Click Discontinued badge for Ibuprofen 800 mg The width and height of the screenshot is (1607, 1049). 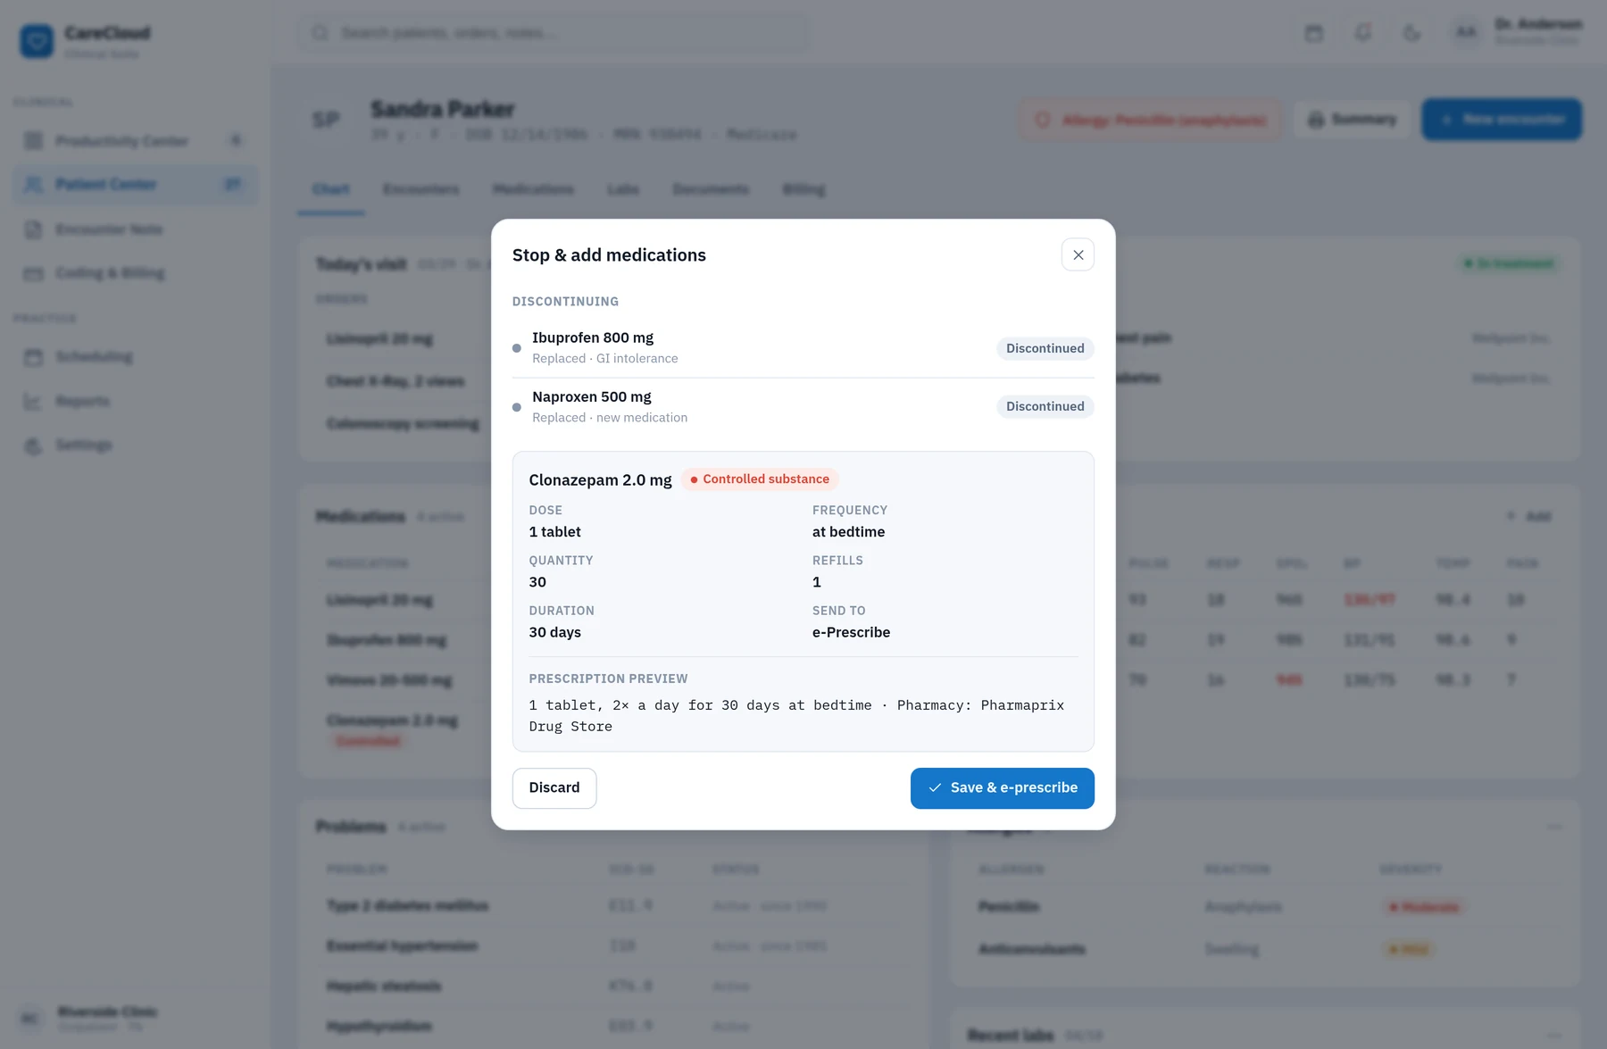pos(1045,348)
